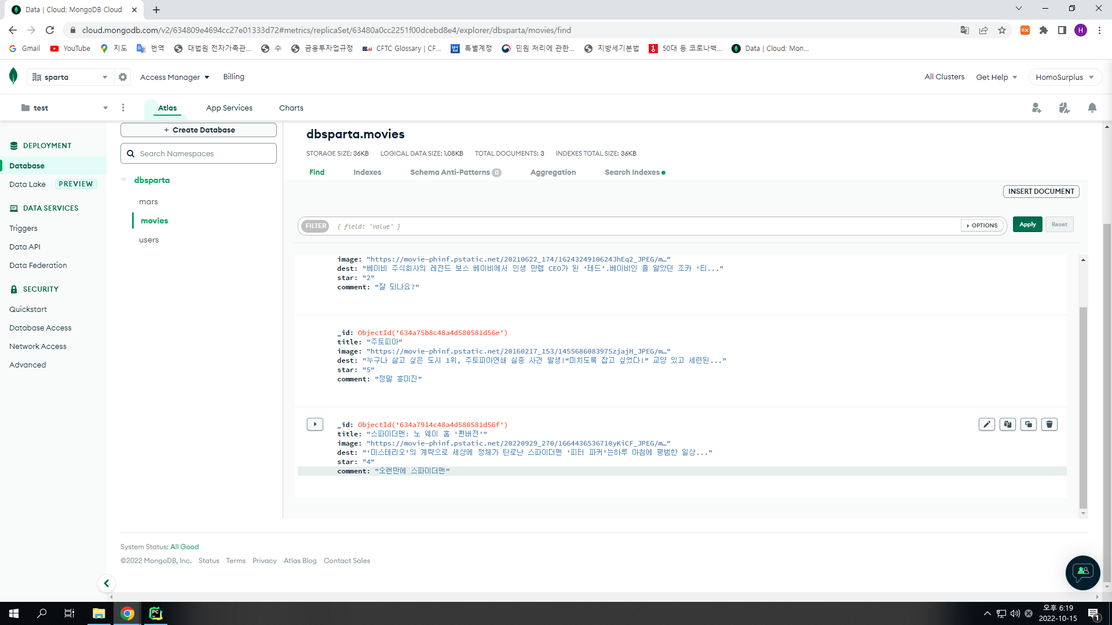The width and height of the screenshot is (1112, 625).
Task: Focus the Search Namespaces field
Action: point(199,153)
